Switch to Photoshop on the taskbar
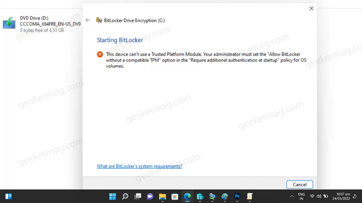This screenshot has height=203, width=362. [x=237, y=196]
